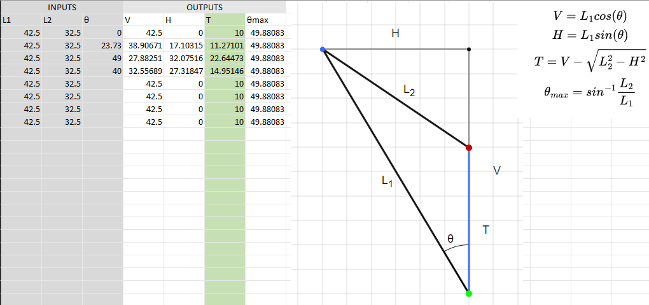
Task: Click the red point on the diagram
Action: 469,148
